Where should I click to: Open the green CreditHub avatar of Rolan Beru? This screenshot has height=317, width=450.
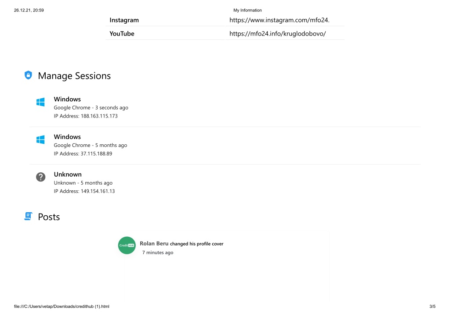tap(127, 246)
